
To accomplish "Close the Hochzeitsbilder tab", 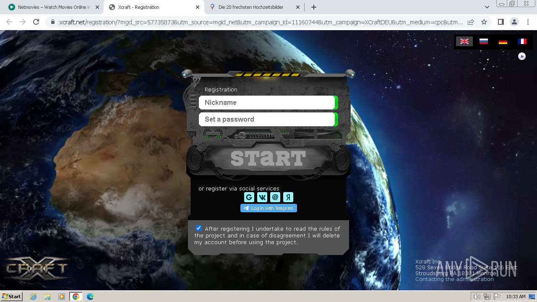I will [298, 7].
